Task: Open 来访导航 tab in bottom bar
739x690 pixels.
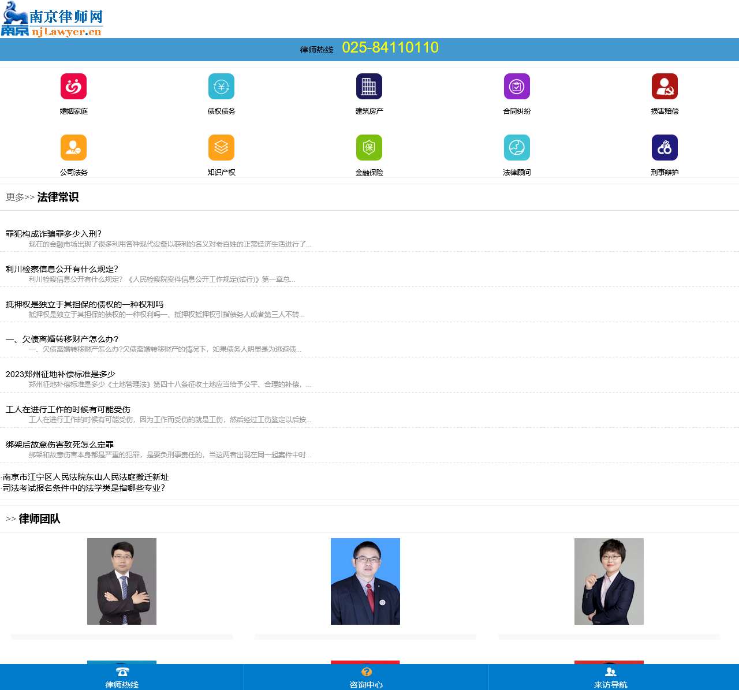Action: [610, 677]
